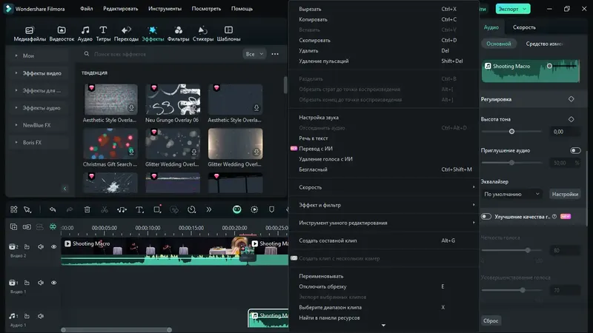The width and height of the screenshot is (593, 333).
Task: Open the Все filter dropdown
Action: point(254,54)
